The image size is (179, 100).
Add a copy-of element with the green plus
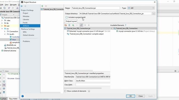[73, 25]
